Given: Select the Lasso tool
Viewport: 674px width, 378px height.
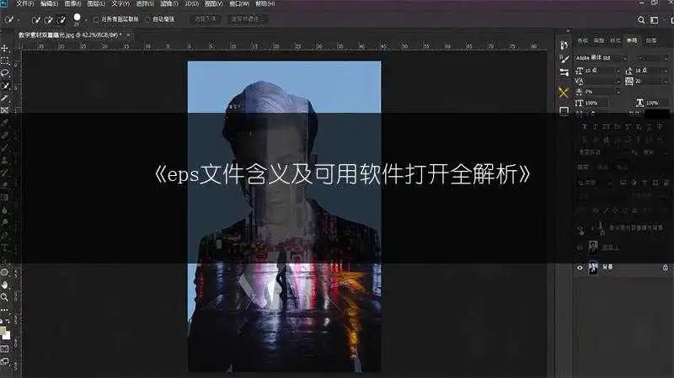Looking at the screenshot, I should pos(5,73).
